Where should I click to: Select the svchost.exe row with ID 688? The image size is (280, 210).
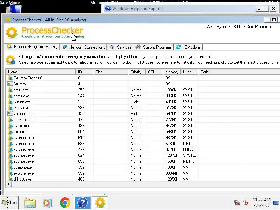[143, 143]
